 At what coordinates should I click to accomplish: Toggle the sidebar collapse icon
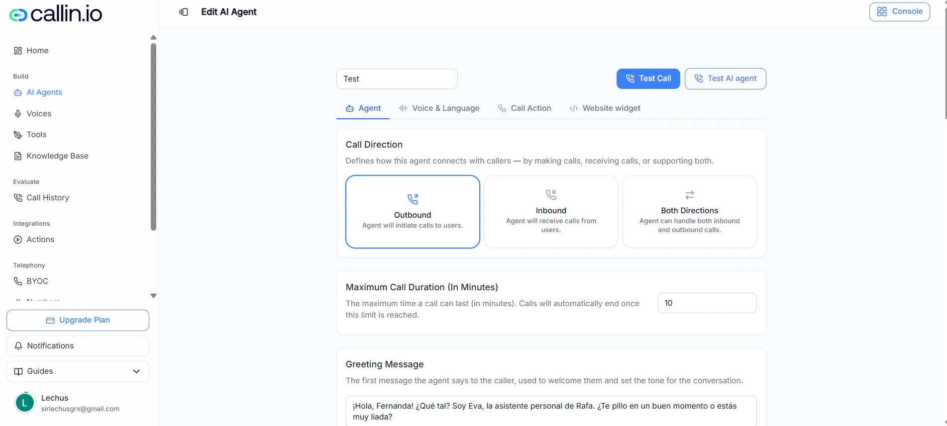pos(184,12)
